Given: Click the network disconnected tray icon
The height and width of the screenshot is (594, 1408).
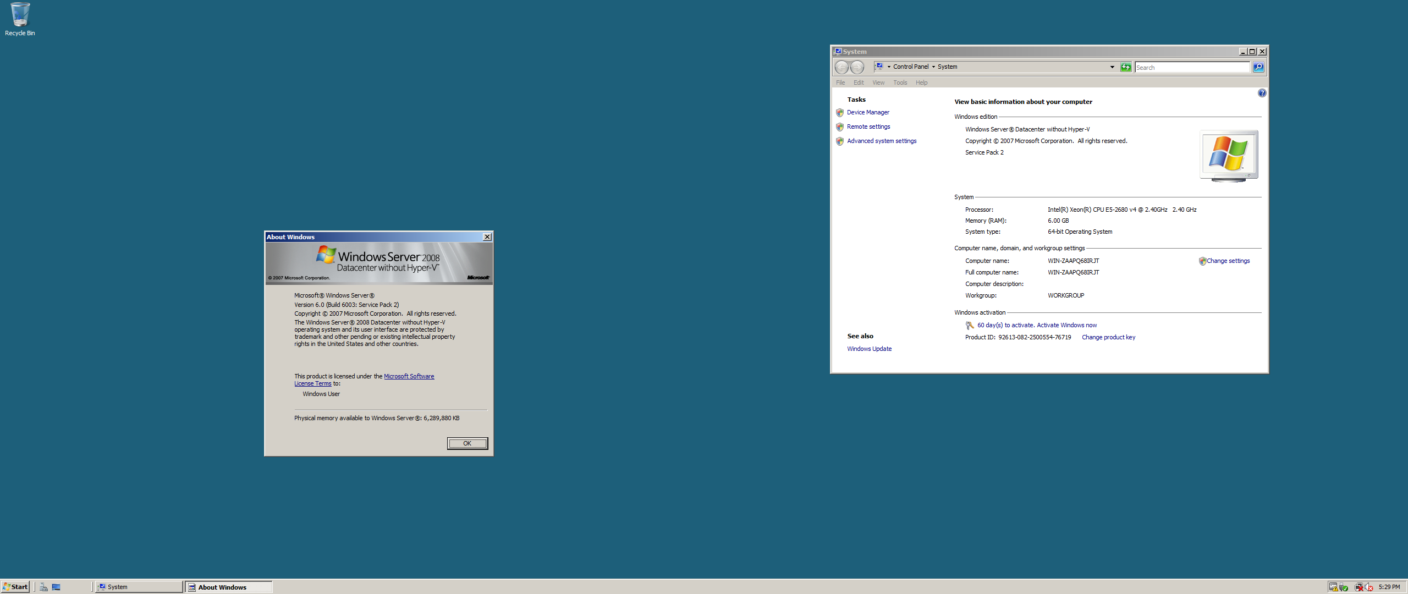Looking at the screenshot, I should pyautogui.click(x=1359, y=587).
